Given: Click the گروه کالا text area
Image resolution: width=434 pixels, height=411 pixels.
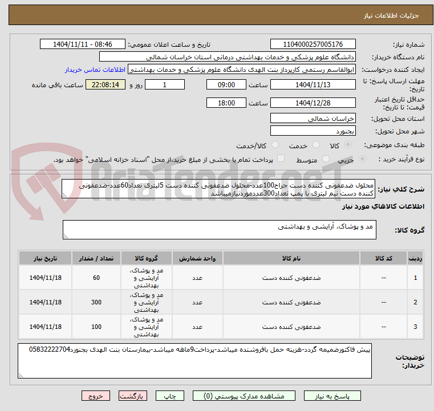Looking at the screenshot, I should [x=219, y=230].
